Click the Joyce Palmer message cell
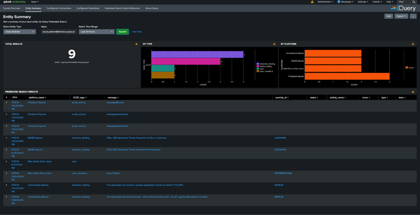This screenshot has height=215, width=420. [113, 173]
